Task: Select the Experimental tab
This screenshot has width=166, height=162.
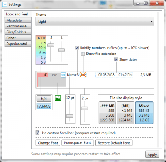Action: point(18,44)
